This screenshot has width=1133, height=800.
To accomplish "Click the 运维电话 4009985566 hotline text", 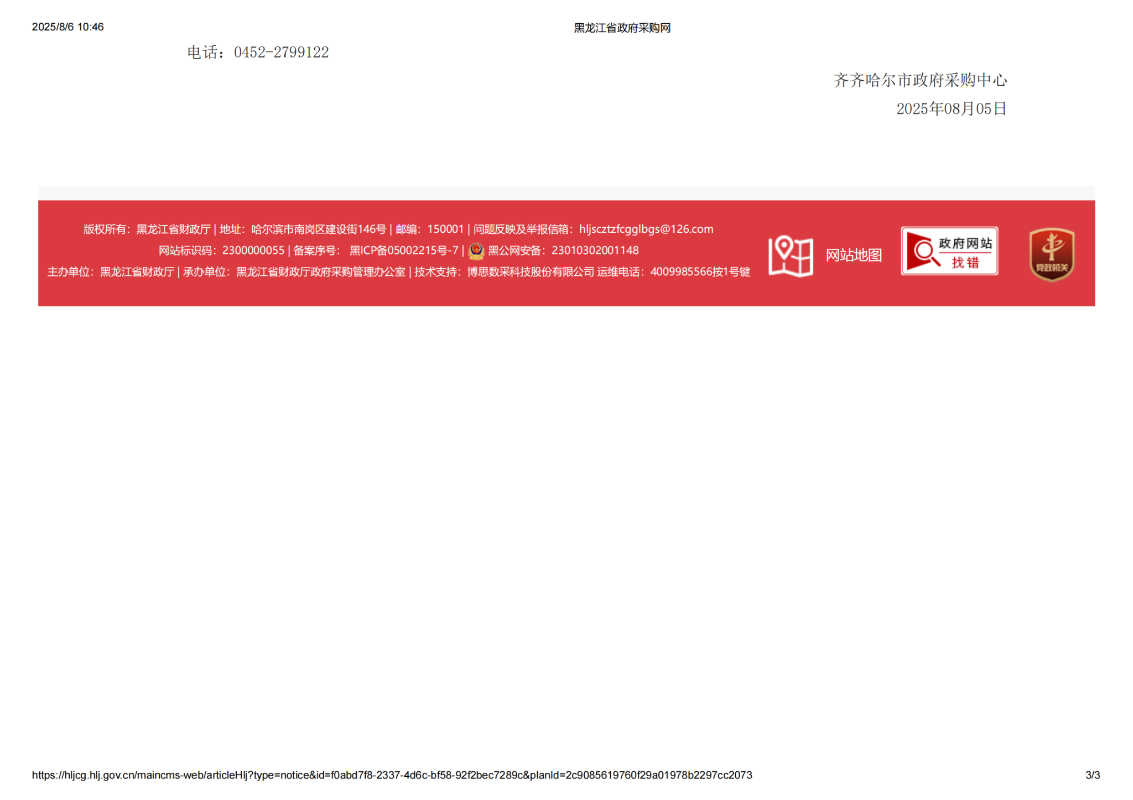I will 673,272.
